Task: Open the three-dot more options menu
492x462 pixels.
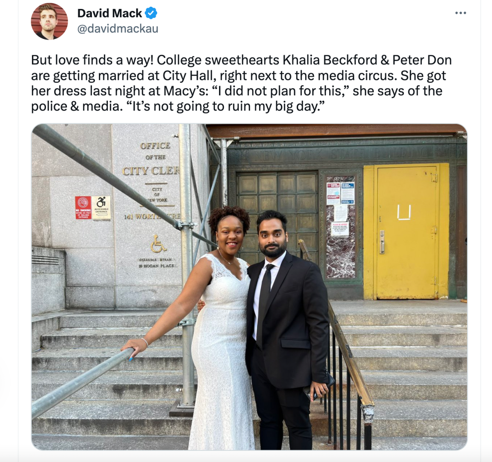Action: (460, 13)
